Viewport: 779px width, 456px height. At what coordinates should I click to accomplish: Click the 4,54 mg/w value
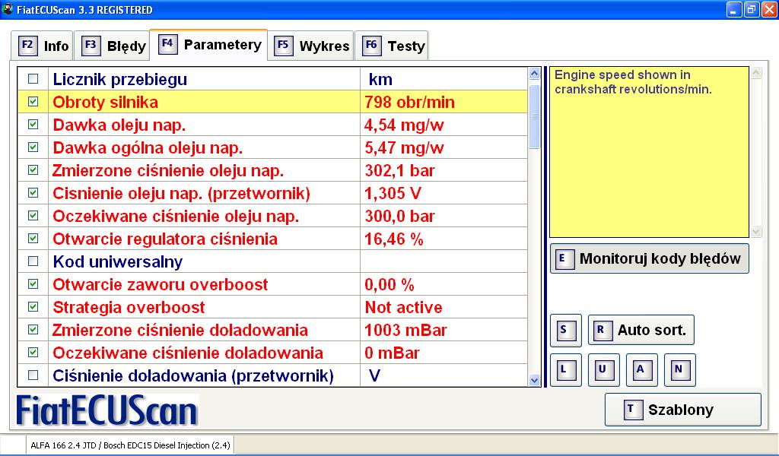click(404, 125)
